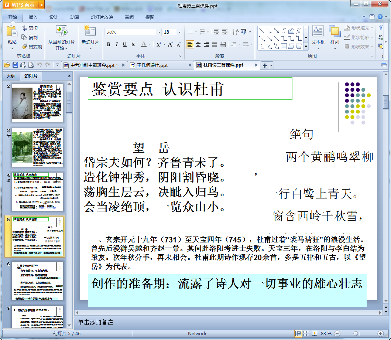
Task: Click the font color A icon
Action: pos(144,44)
